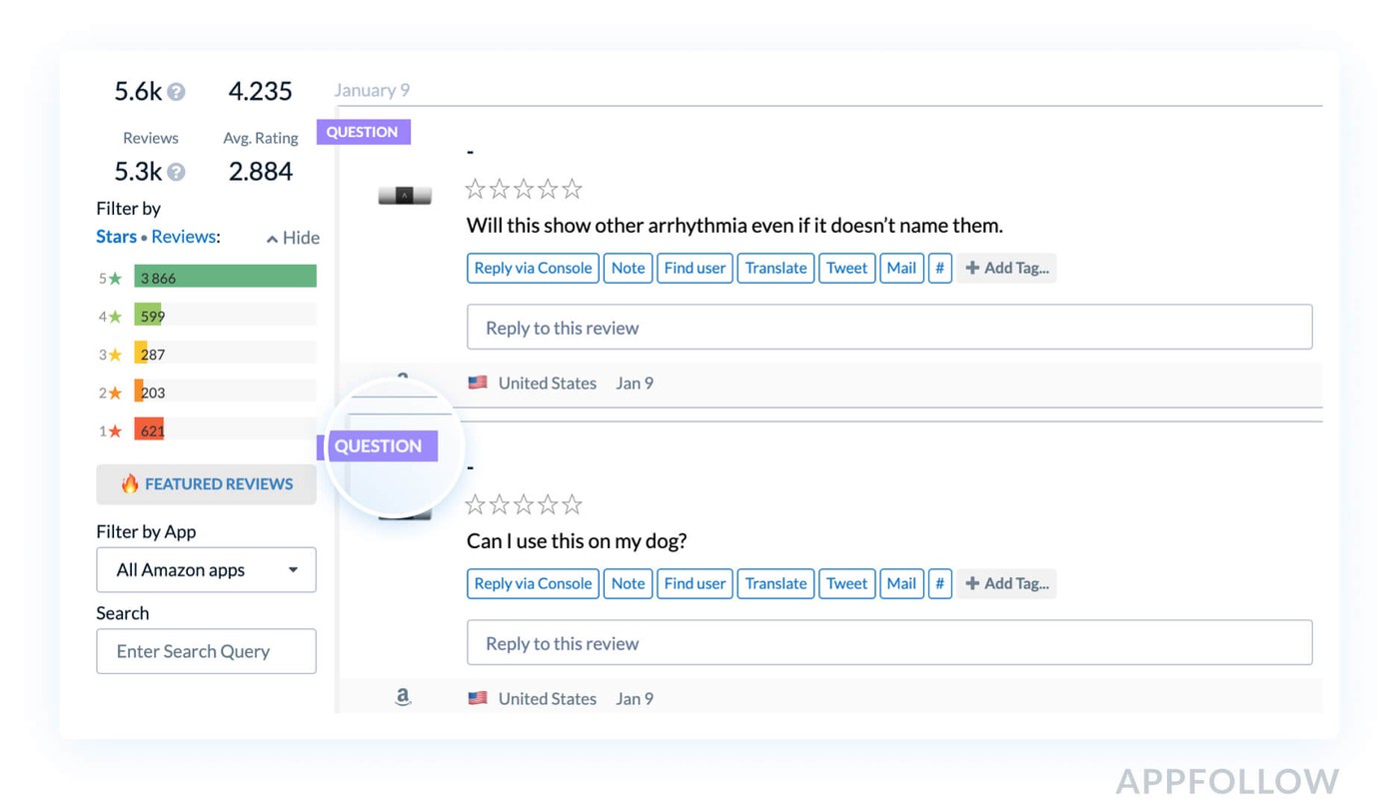Screen dimensions: 1399x809
Task: Switch the filter to Stars
Action: (116, 237)
